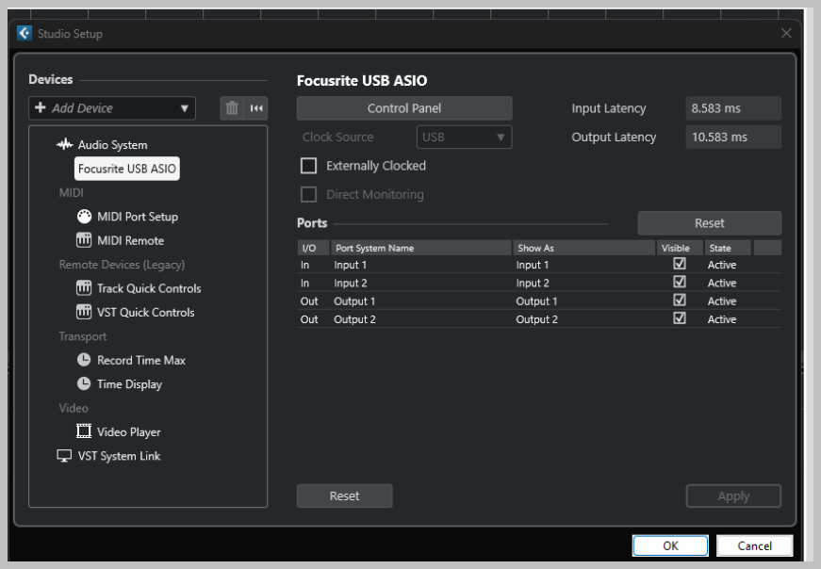Click the Time Display clock icon

[84, 383]
